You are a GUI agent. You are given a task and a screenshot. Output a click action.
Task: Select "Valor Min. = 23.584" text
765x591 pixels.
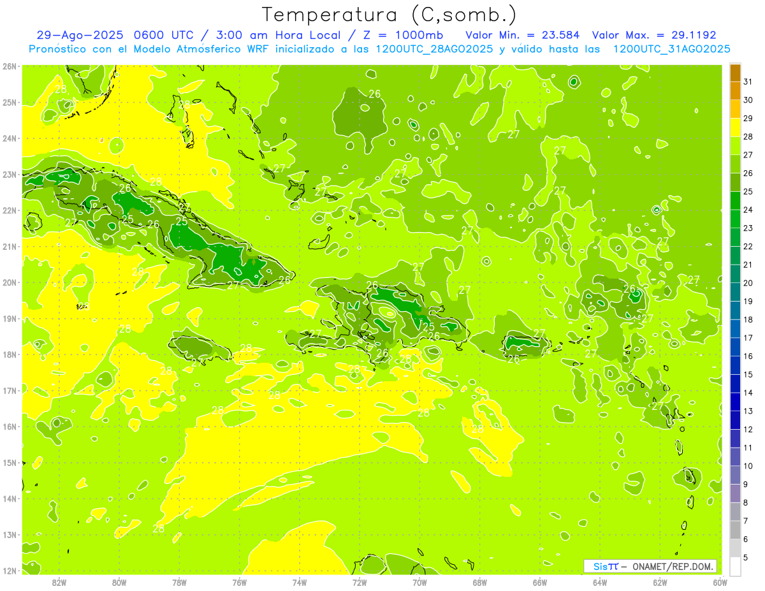pos(522,35)
